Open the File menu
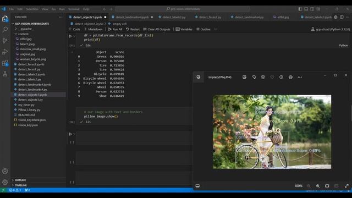This screenshot has width=352, height=198. click(x=12, y=9)
